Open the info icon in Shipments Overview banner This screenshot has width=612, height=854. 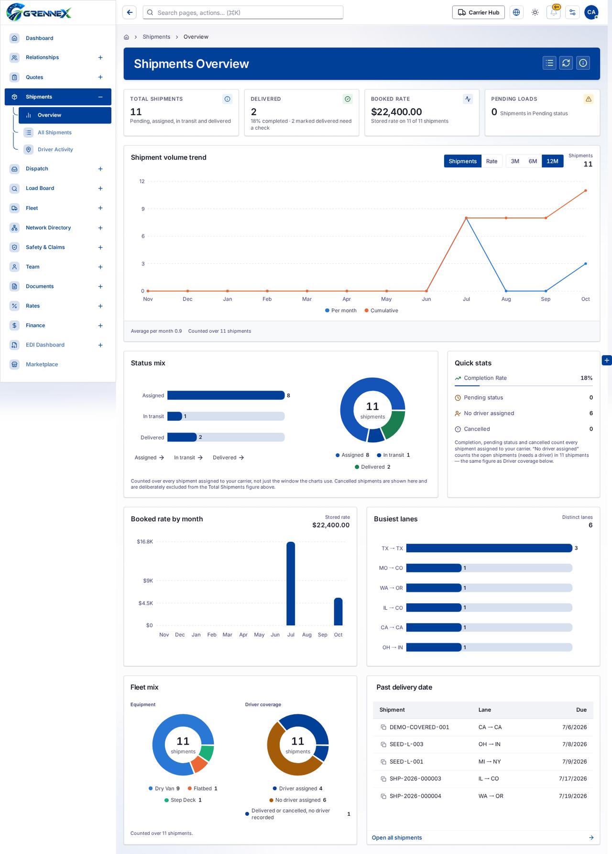(x=583, y=63)
